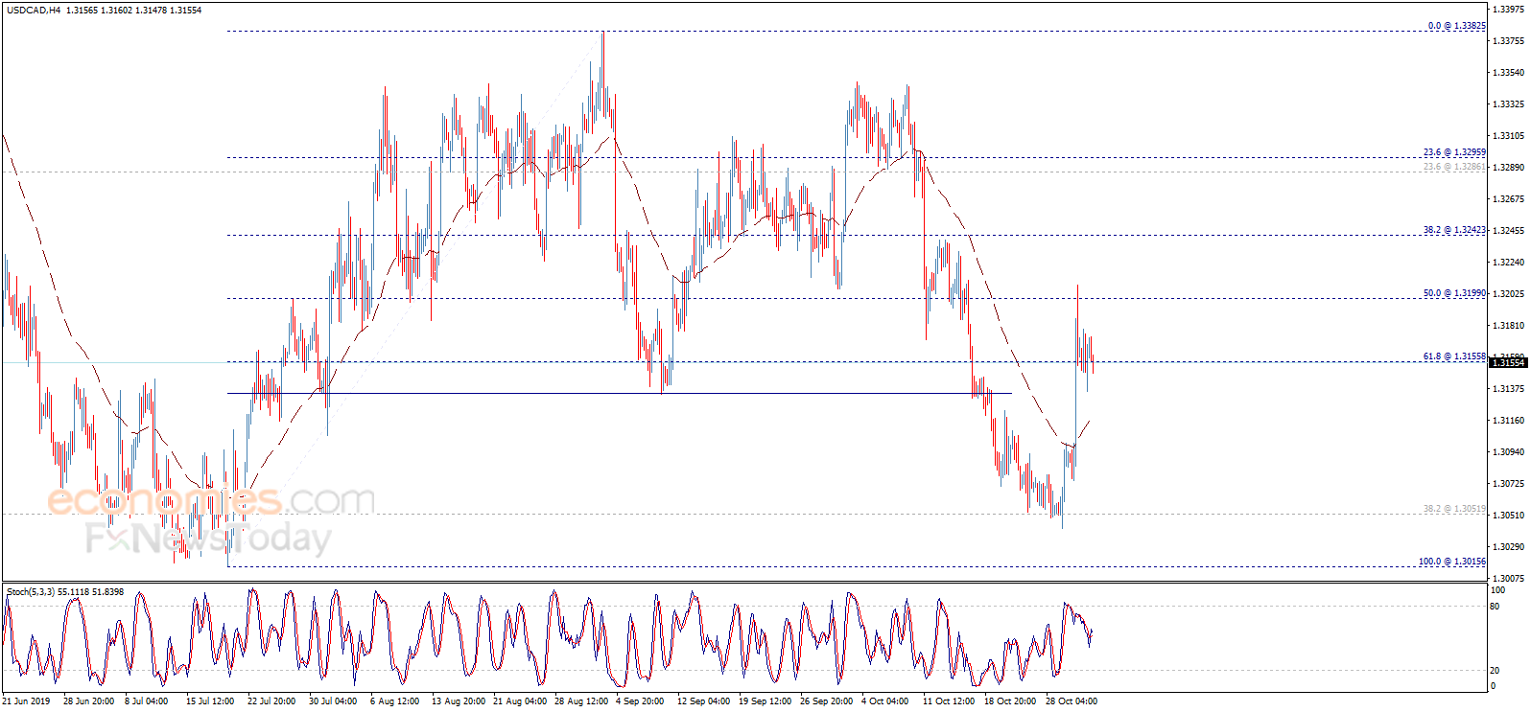Click the USDCAD,H4 chart title

click(34, 11)
